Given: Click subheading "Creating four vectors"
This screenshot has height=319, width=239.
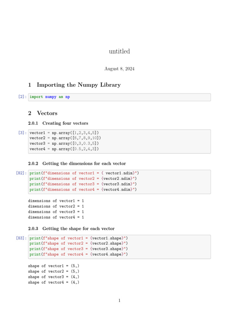Looking at the screenshot, I should (65, 123).
